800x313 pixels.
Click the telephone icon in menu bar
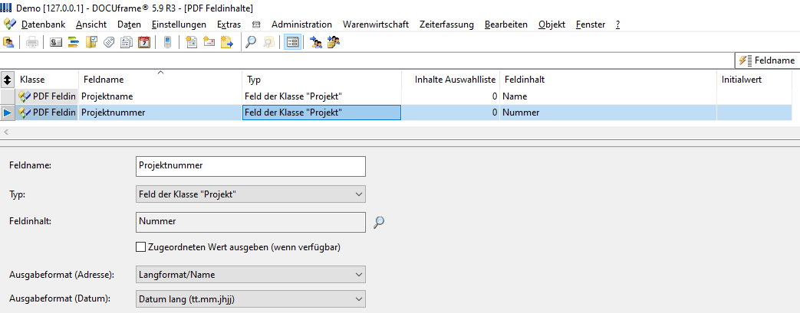click(x=256, y=24)
